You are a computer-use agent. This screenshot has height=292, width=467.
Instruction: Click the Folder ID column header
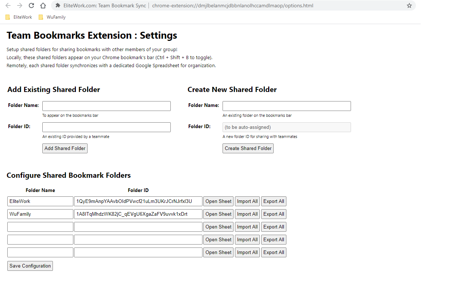click(x=138, y=190)
